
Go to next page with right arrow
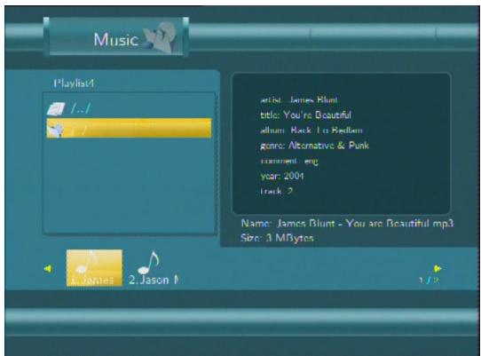(438, 269)
